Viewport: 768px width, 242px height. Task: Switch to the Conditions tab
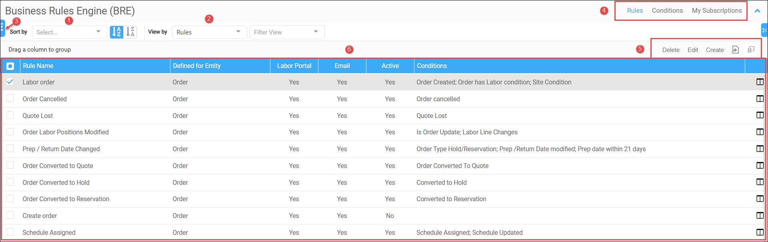[x=667, y=11]
